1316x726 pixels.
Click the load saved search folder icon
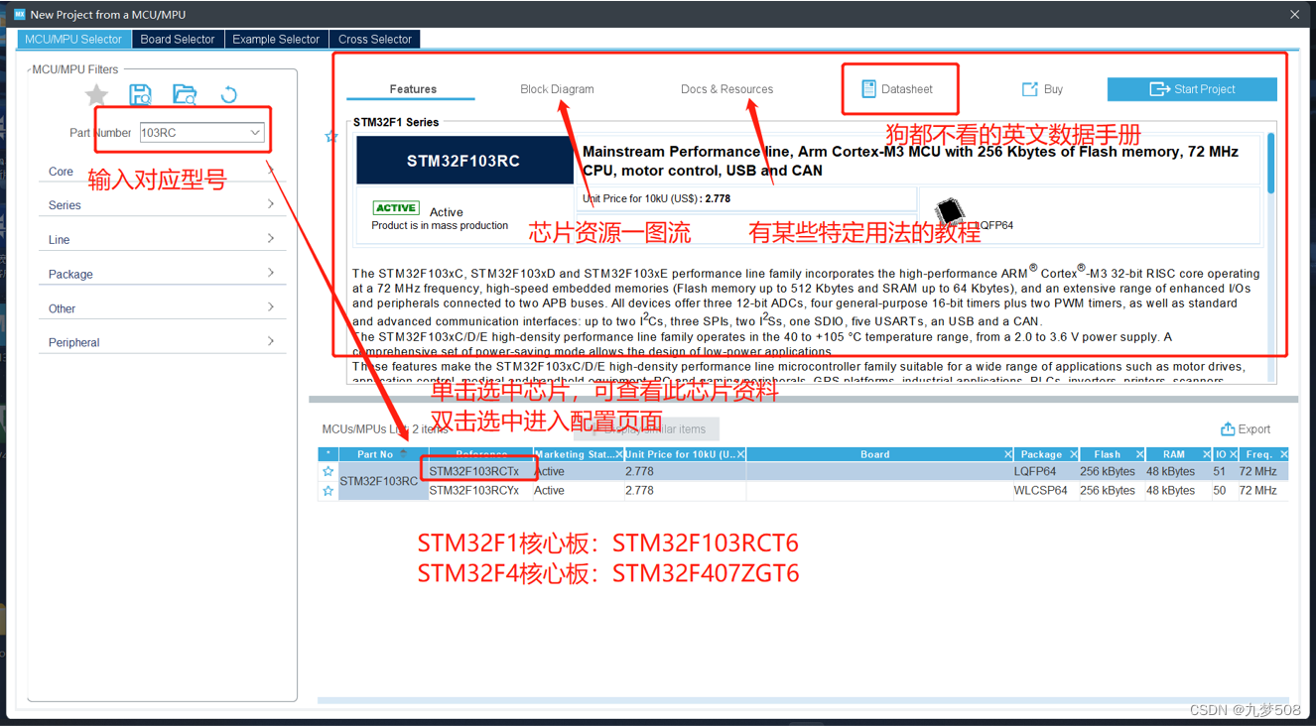[185, 95]
